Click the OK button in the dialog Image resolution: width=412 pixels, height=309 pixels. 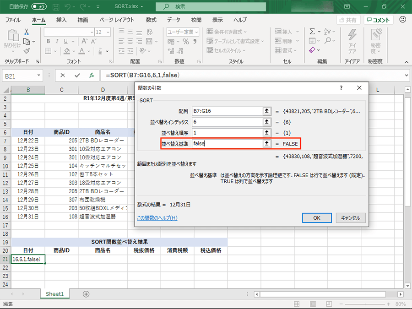coord(316,218)
